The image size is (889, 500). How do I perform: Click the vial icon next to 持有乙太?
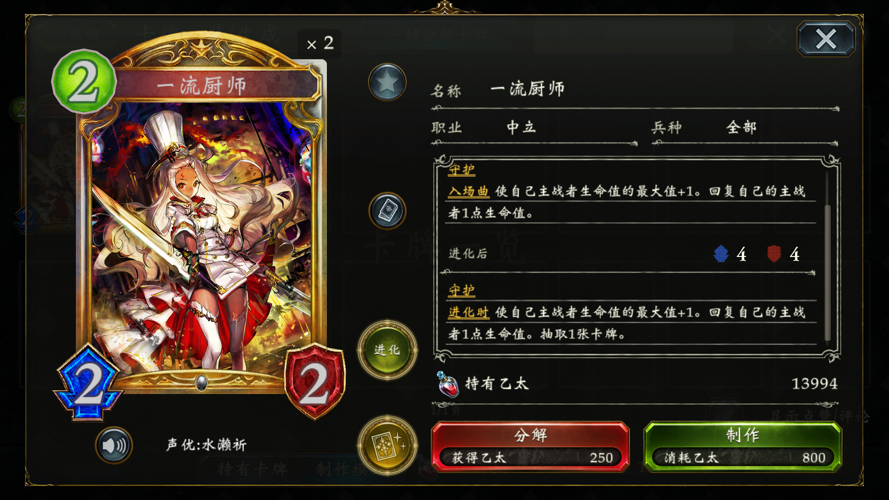[x=448, y=384]
